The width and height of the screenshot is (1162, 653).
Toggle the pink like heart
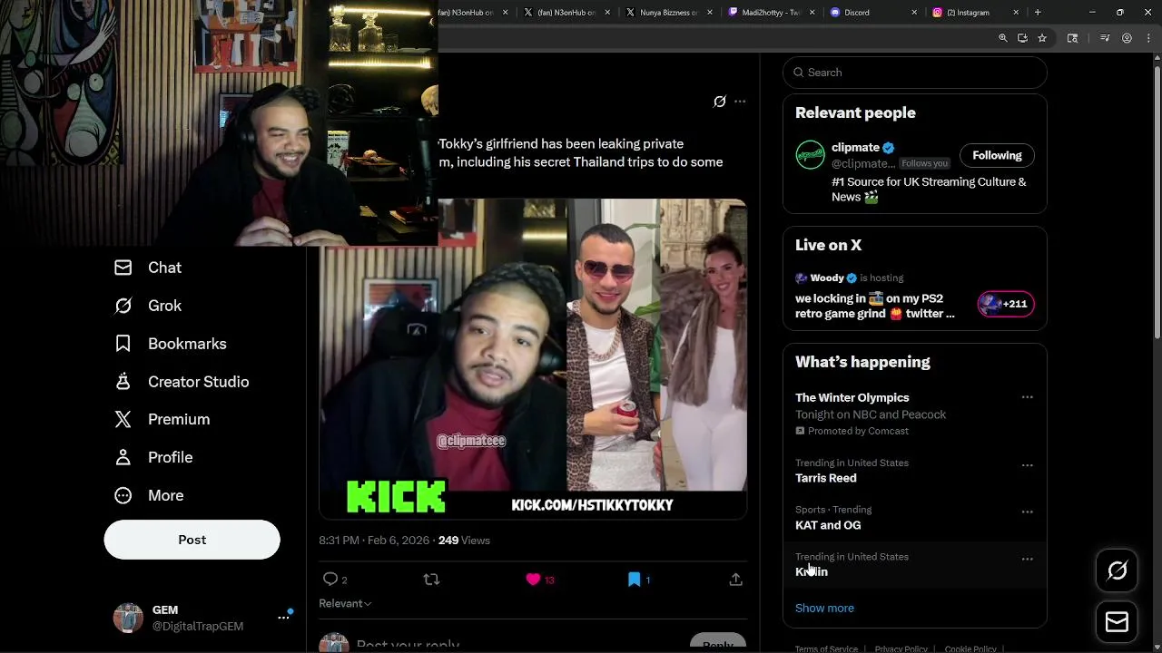(x=533, y=580)
